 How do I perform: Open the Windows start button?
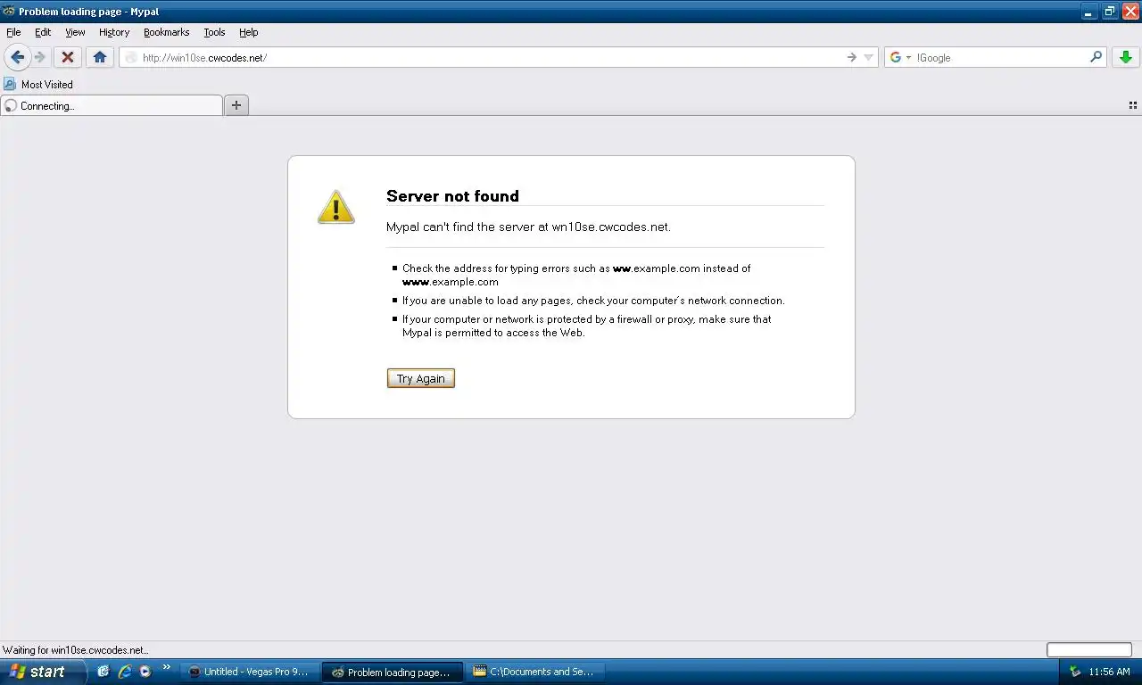pos(43,672)
